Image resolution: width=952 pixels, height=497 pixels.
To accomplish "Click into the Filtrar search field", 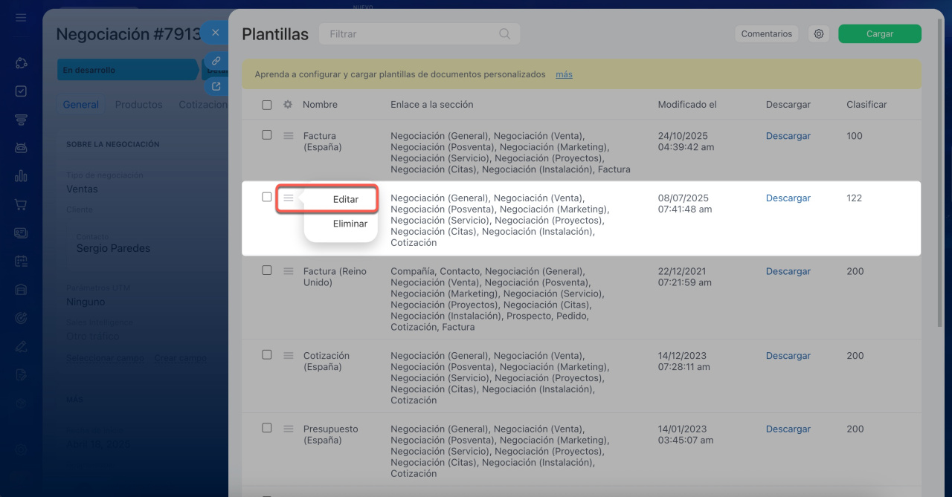I will (409, 33).
